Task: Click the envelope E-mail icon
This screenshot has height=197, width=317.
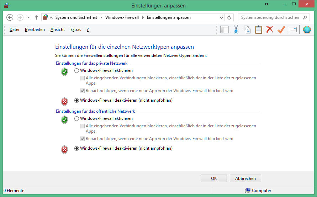Action: coord(293,30)
